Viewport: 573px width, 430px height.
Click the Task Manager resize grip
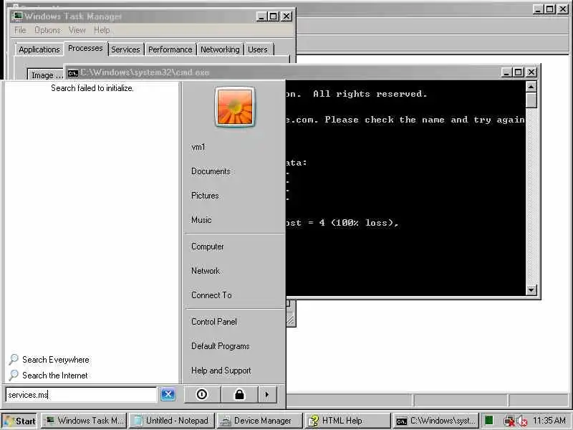291,320
